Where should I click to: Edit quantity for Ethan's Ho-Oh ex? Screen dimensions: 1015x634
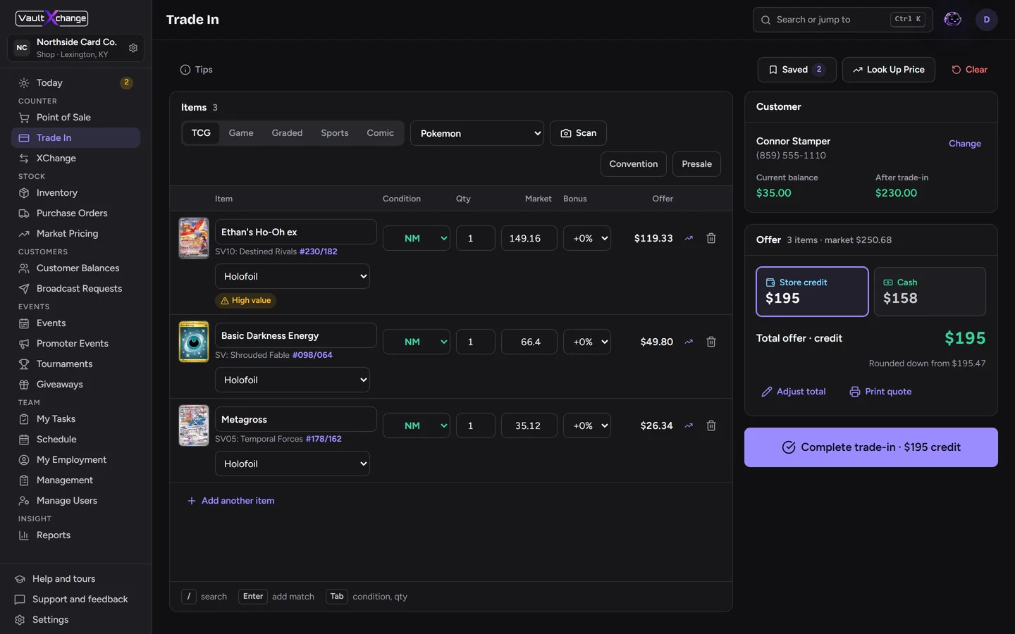coord(476,238)
